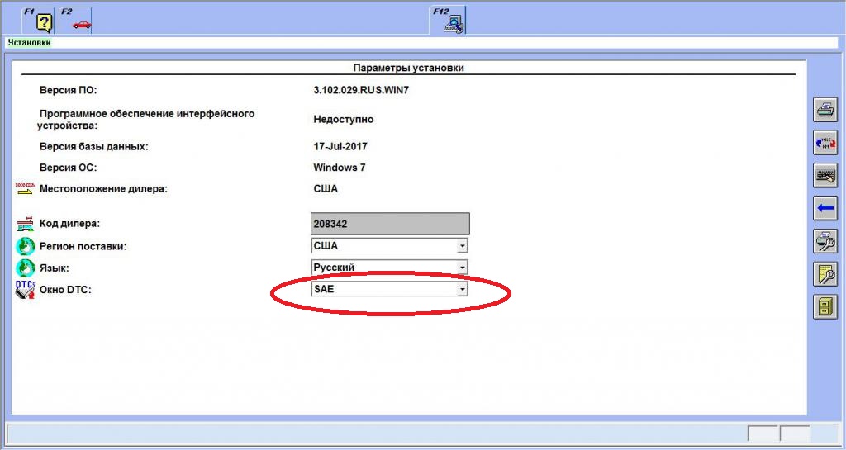Click the globe icon beside Регион поставки
846x450 pixels.
click(25, 246)
